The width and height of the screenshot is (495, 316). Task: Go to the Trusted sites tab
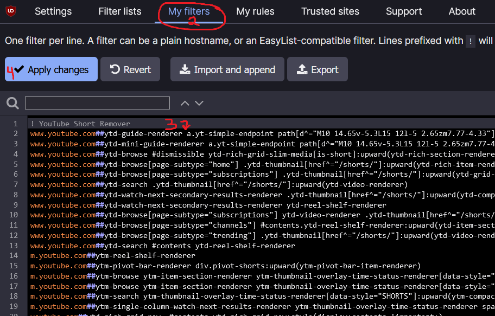tap(330, 11)
